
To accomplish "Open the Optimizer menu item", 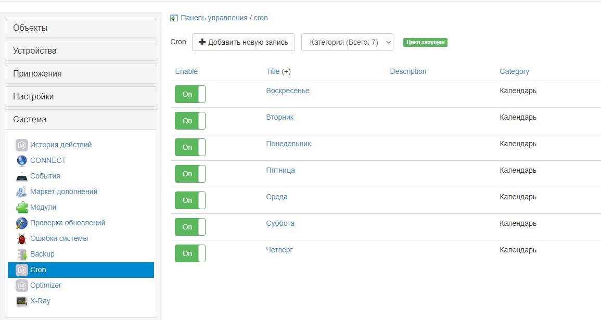I will [x=45, y=285].
